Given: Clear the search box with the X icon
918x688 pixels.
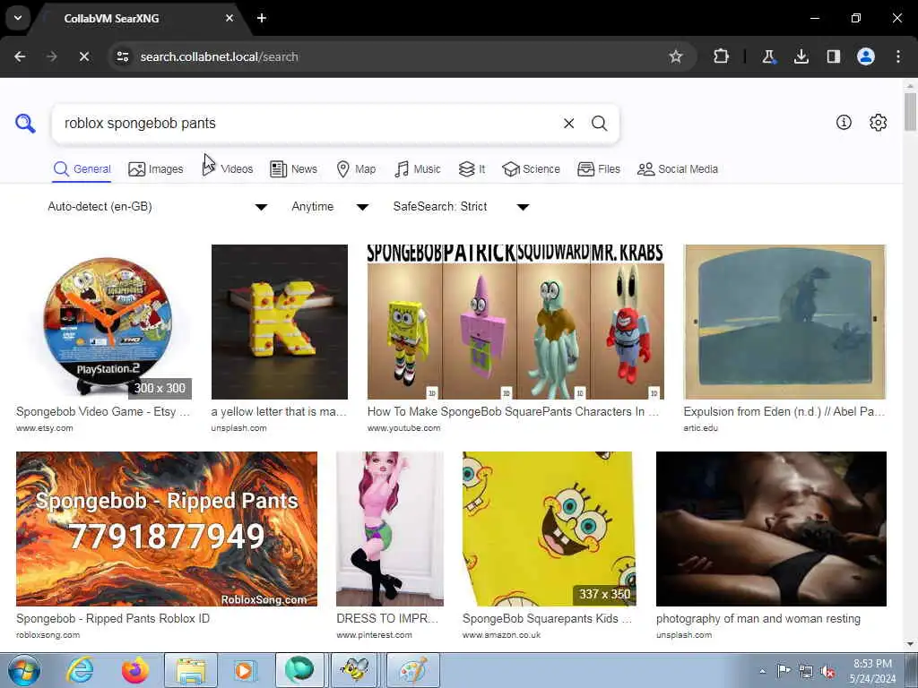Looking at the screenshot, I should (x=568, y=123).
